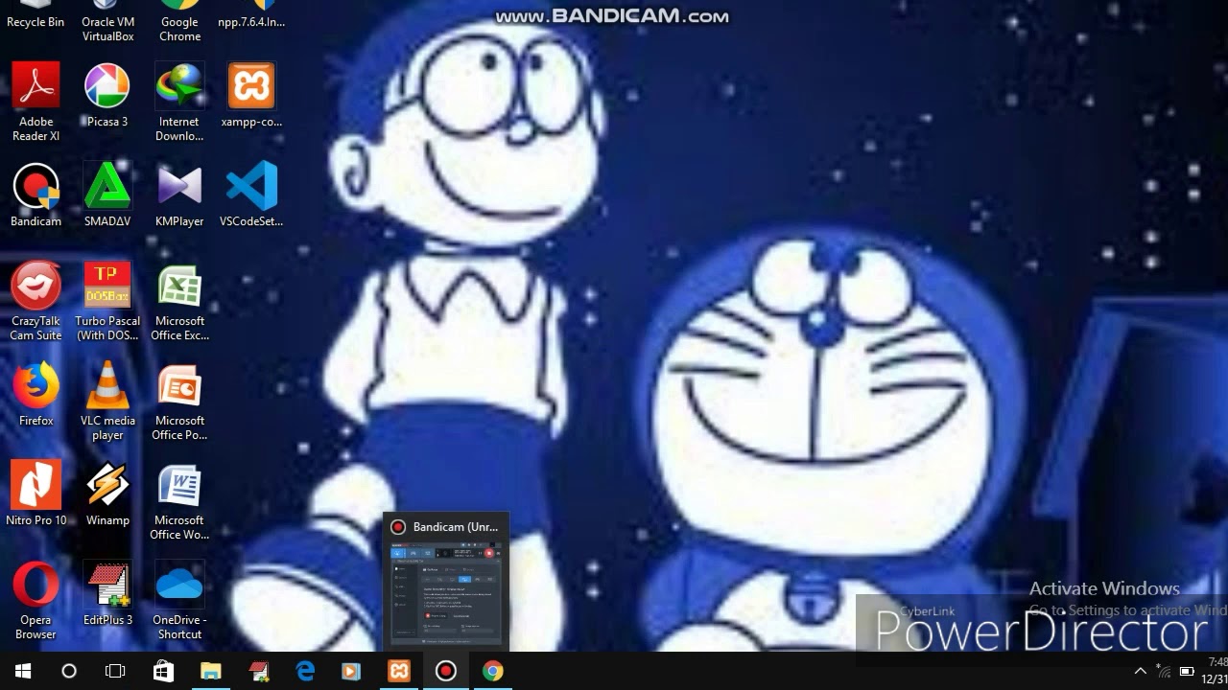Switch to XAMPP on the taskbar

pyautogui.click(x=398, y=671)
